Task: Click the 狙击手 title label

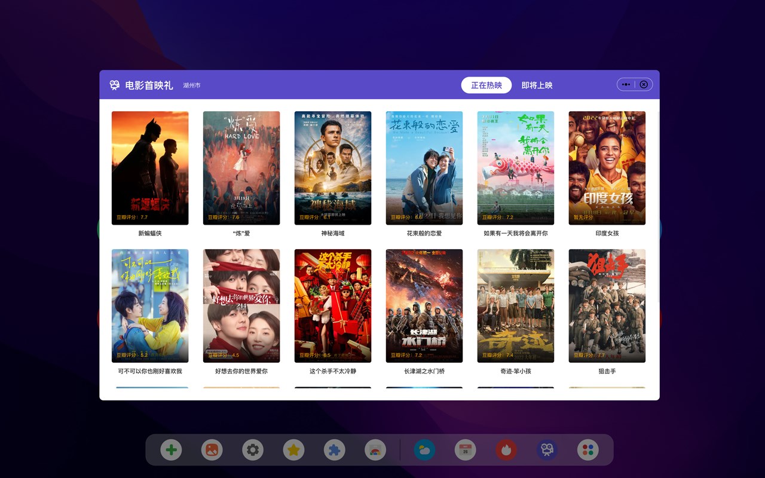Action: tap(607, 371)
